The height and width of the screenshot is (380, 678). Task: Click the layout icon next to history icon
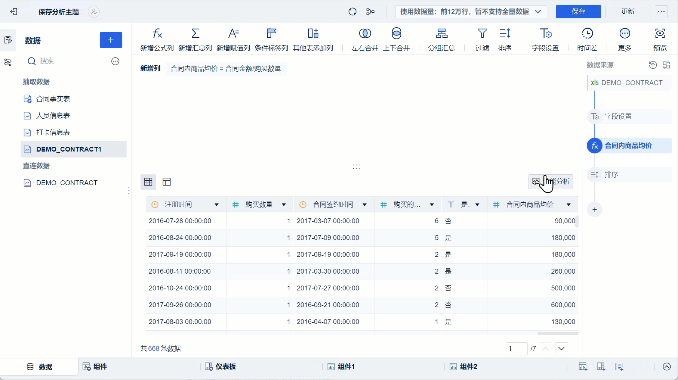coord(666,65)
